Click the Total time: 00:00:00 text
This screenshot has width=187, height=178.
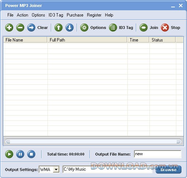pos(66,154)
